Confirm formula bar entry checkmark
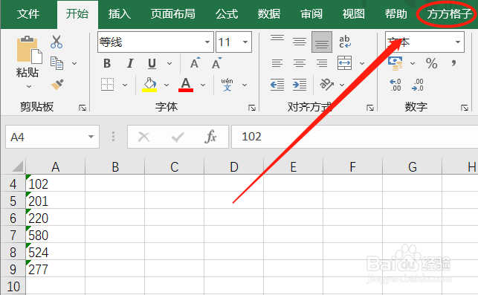The height and width of the screenshot is (295, 478). pos(178,137)
